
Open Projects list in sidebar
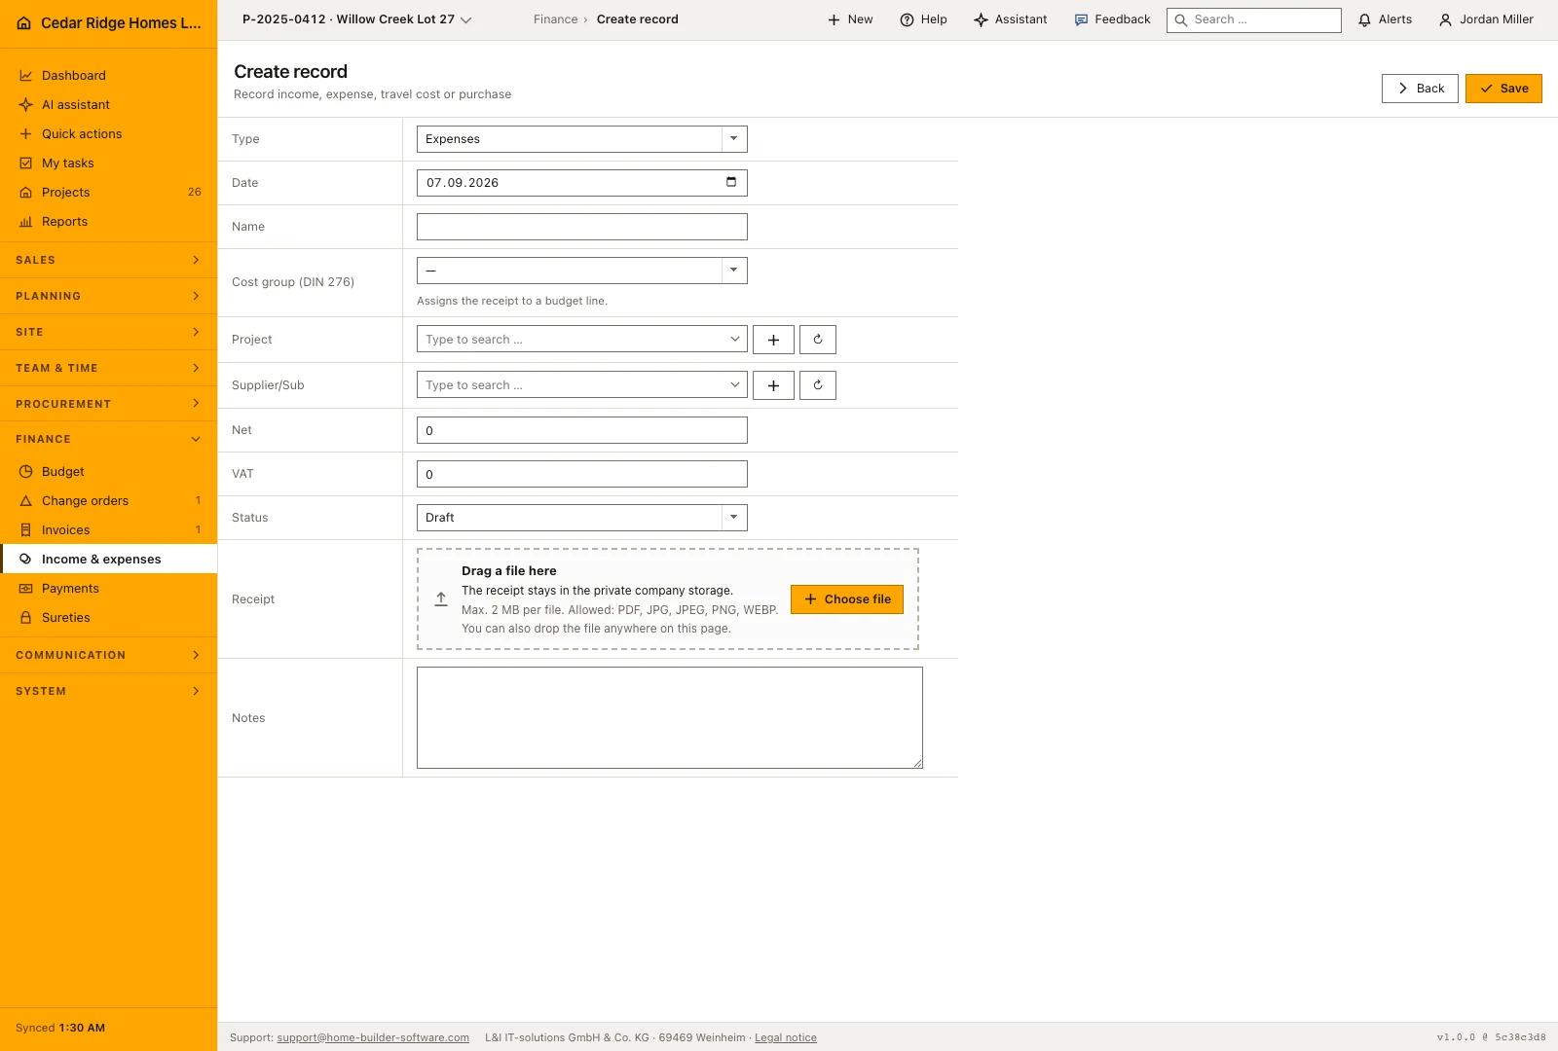108,192
